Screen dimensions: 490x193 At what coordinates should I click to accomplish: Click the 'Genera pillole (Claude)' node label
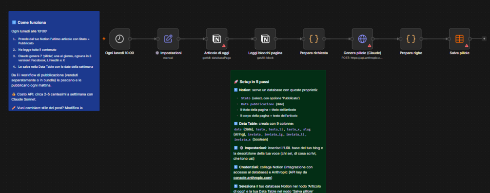362,53
